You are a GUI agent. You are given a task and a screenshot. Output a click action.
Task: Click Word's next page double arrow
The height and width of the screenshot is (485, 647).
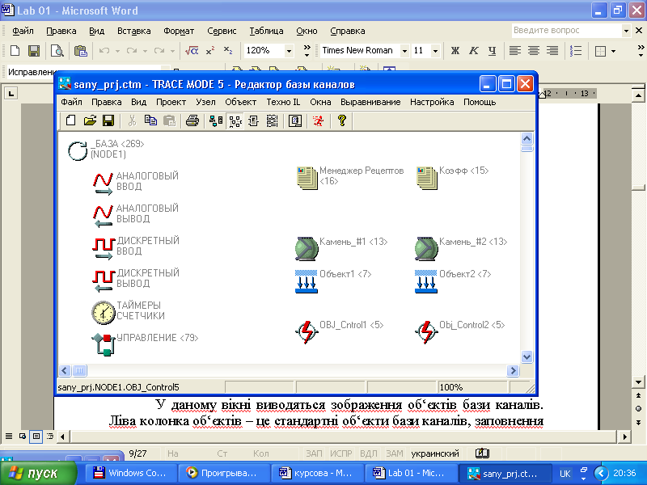[x=638, y=422]
